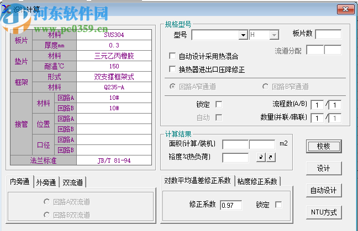Start 自动设计 button
This screenshot has height=231, width=358.
point(324,190)
